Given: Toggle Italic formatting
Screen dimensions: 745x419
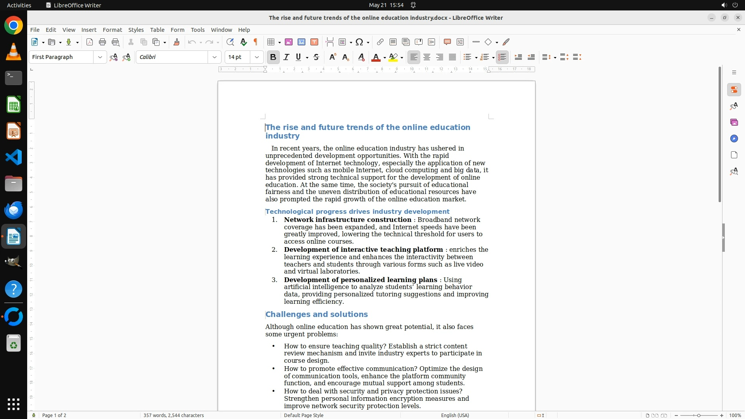Looking at the screenshot, I should [x=286, y=57].
